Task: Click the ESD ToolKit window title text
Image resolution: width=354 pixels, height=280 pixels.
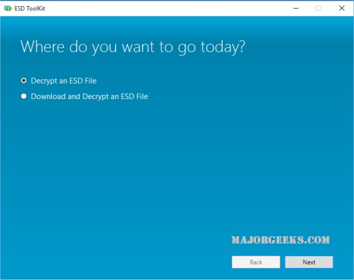Action: (x=29, y=9)
